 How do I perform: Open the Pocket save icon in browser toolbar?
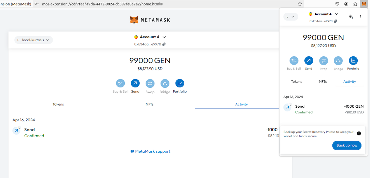(x=338, y=4)
